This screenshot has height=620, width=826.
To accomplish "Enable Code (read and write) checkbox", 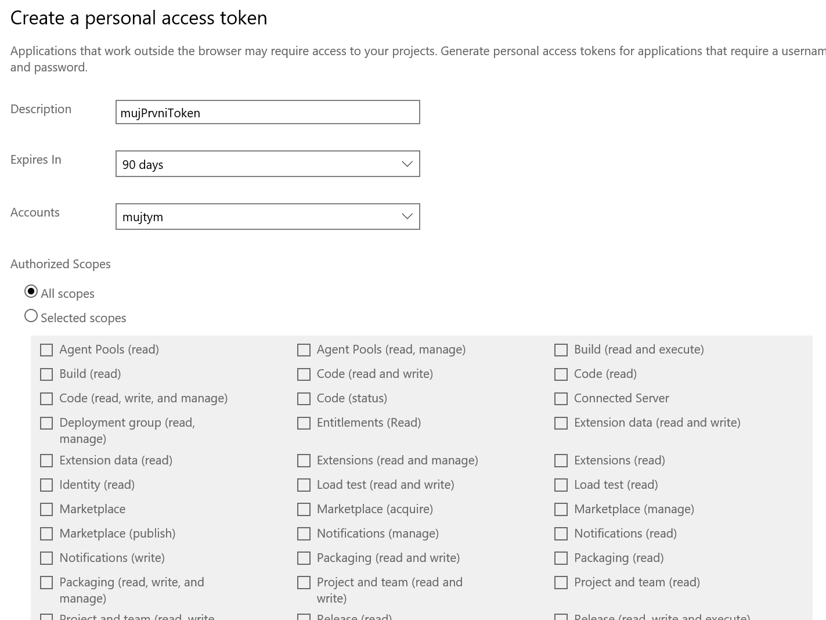I will click(x=304, y=374).
